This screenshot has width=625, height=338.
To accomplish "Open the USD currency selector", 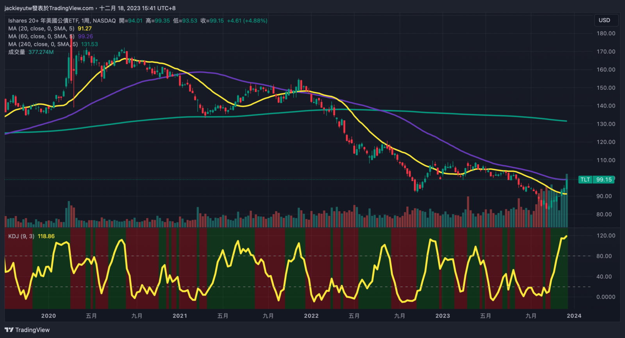I will click(x=604, y=20).
